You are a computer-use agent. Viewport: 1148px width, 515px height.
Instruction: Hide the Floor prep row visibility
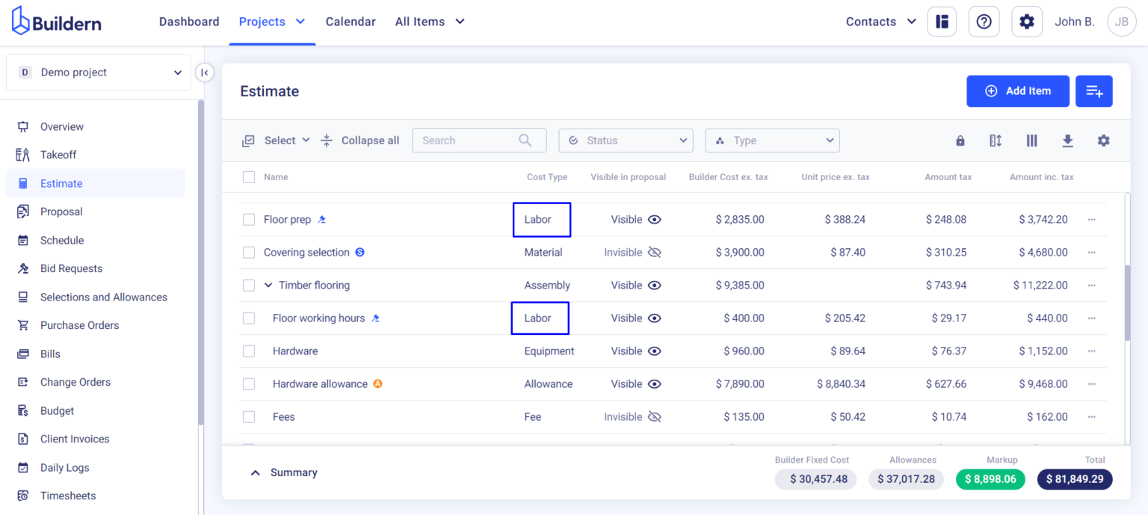(654, 219)
